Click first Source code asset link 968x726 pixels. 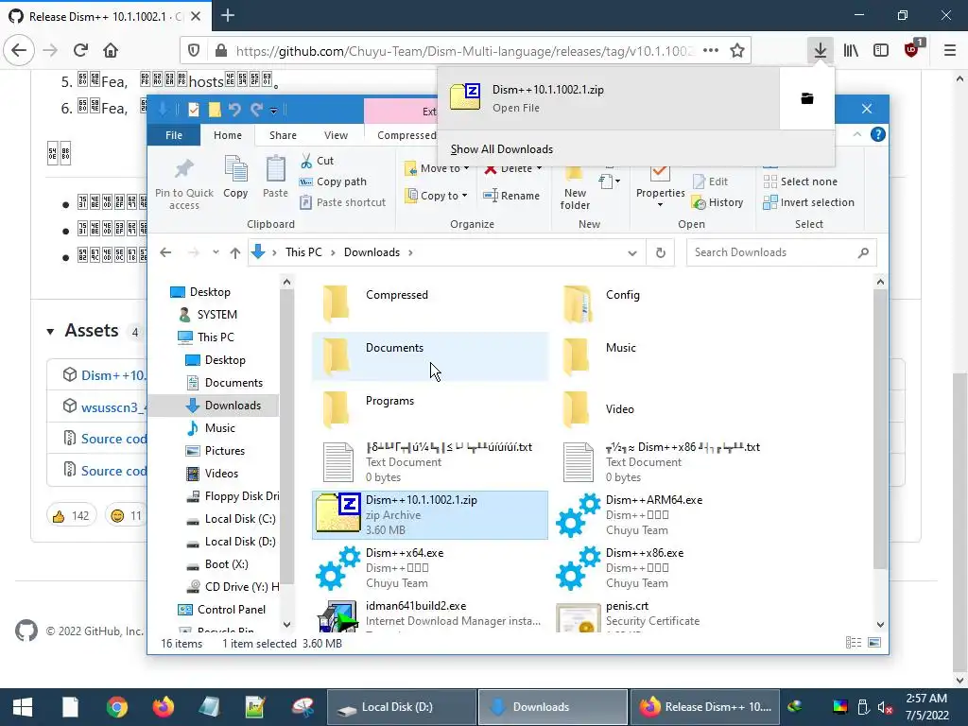point(114,439)
